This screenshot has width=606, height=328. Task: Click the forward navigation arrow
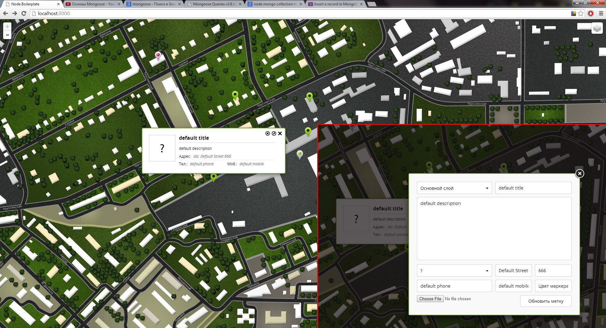click(x=15, y=14)
